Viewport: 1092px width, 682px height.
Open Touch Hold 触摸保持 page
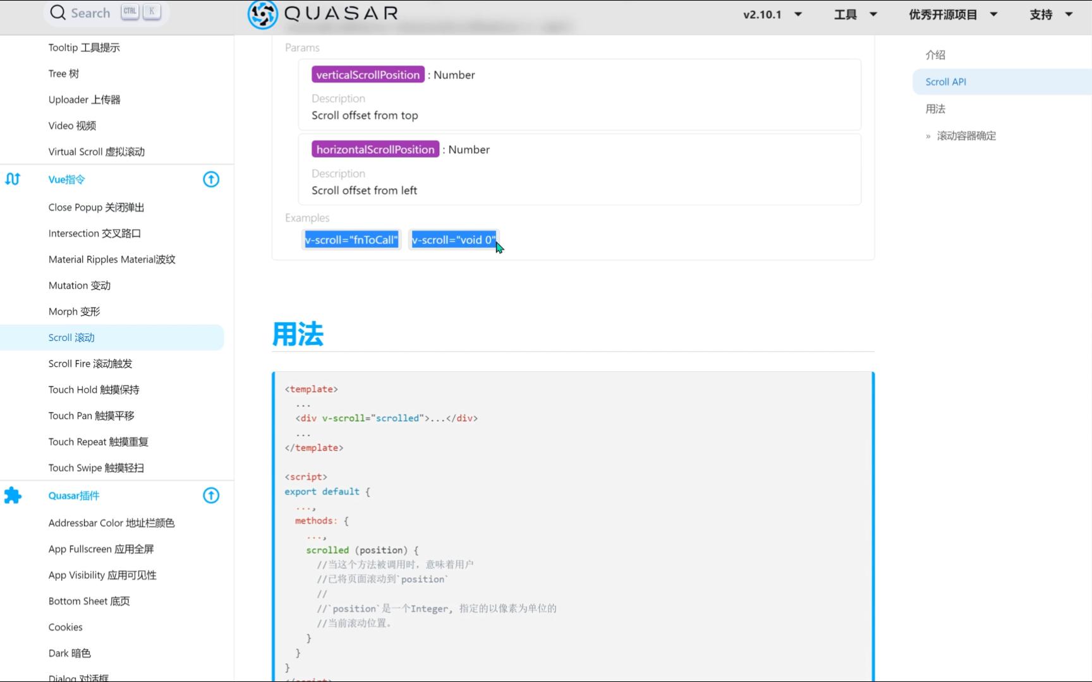94,390
